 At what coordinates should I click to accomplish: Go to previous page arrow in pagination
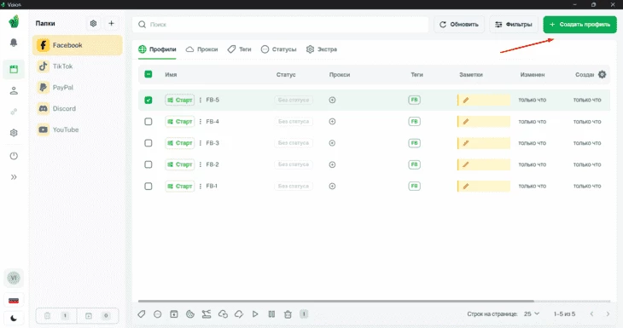point(591,314)
